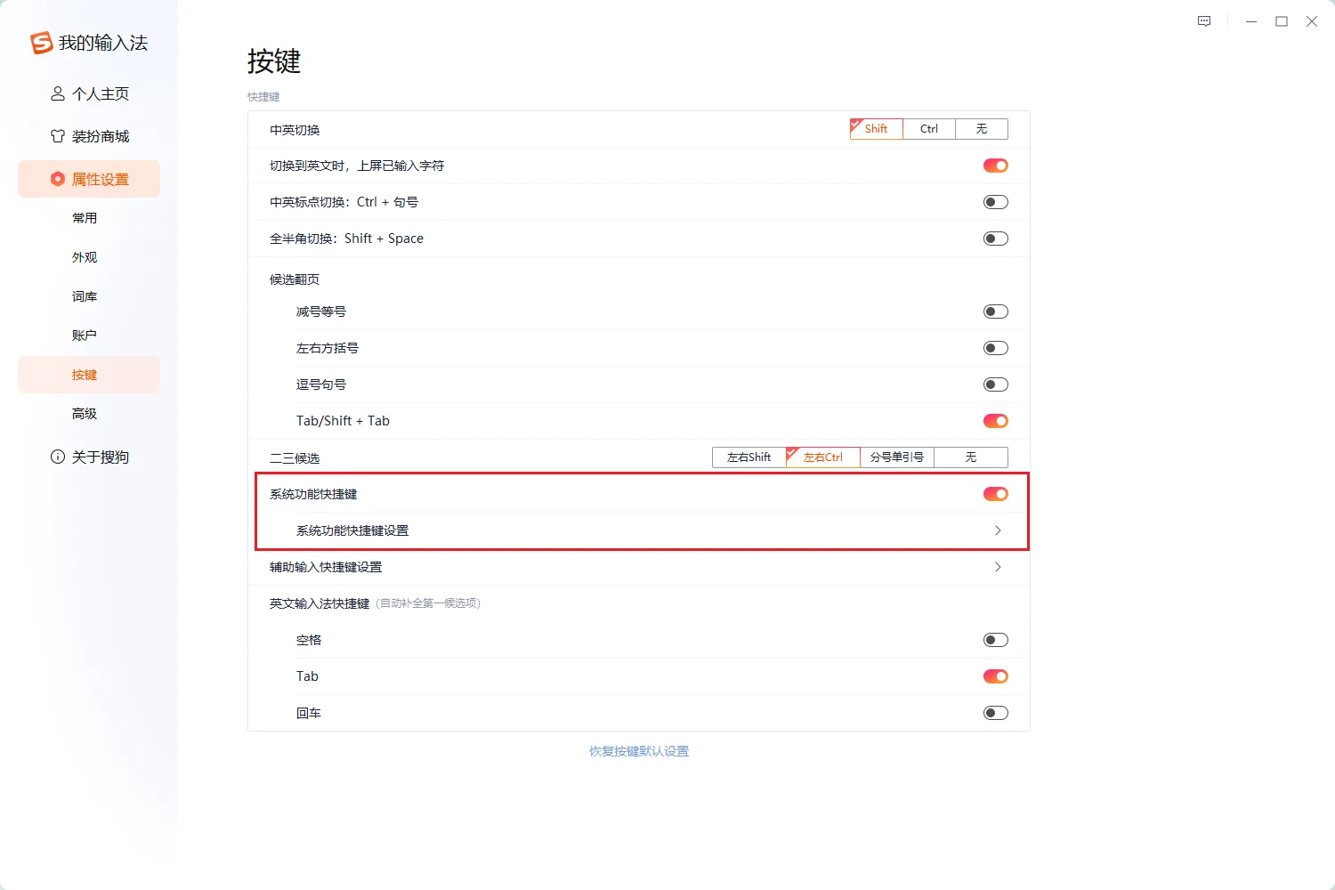
Task: Select Ctrl for 中英切换
Action: [x=928, y=128]
